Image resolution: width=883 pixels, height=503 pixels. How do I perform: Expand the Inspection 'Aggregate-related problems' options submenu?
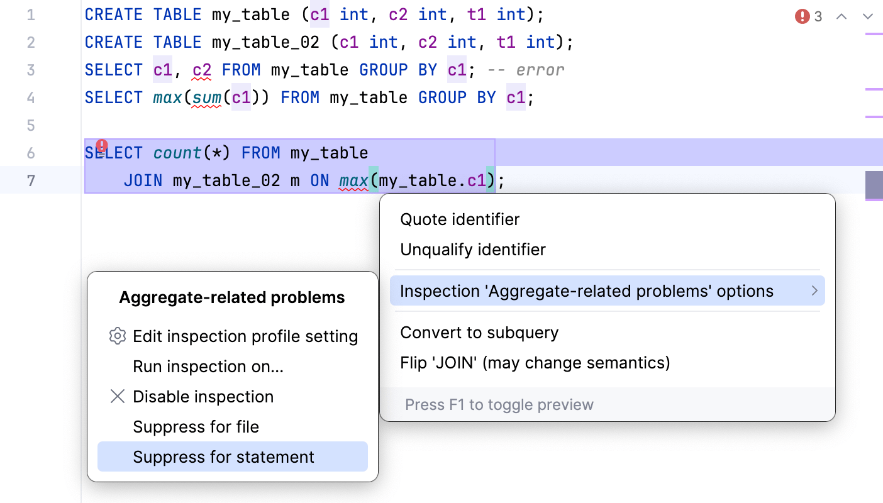[x=607, y=290]
